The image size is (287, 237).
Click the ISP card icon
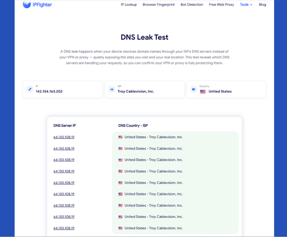[x=111, y=89]
